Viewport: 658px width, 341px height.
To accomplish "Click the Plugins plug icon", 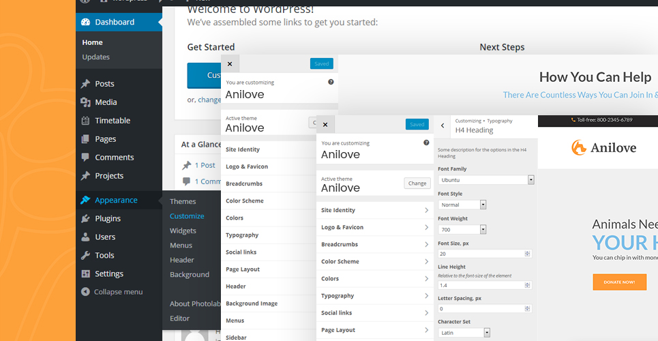I will click(85, 218).
